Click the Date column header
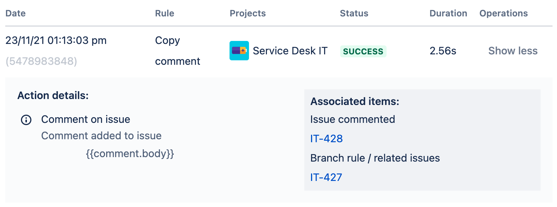 16,13
